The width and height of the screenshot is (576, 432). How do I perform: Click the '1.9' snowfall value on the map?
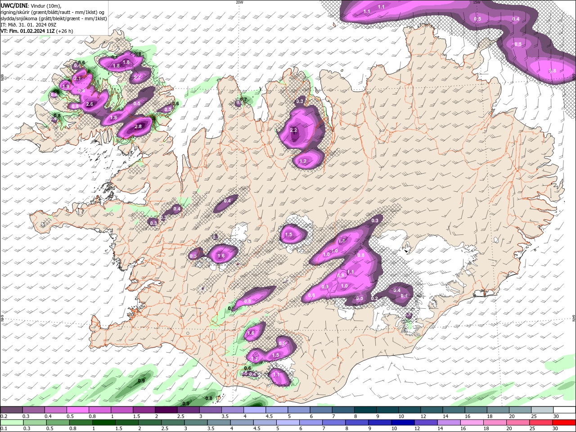tap(66, 86)
